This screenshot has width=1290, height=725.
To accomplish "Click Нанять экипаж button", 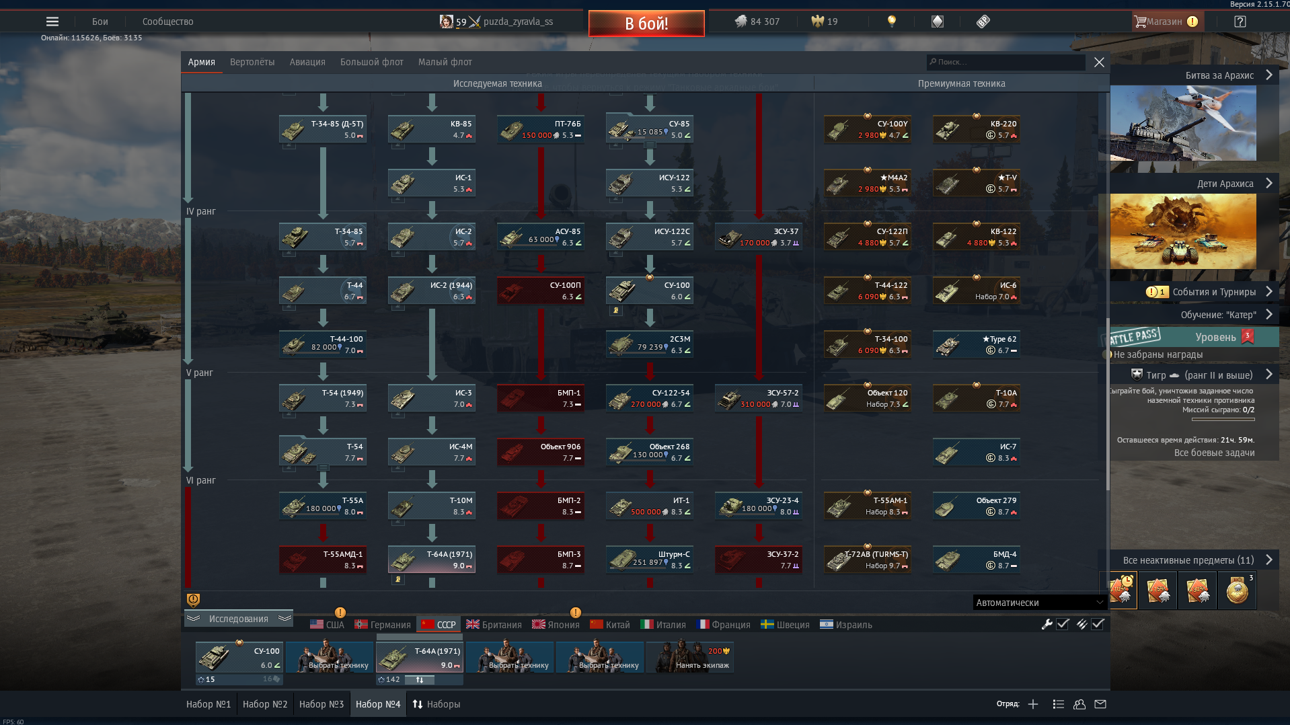I will click(x=689, y=657).
